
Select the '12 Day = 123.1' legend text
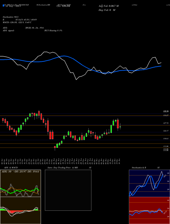(x=13, y=6)
